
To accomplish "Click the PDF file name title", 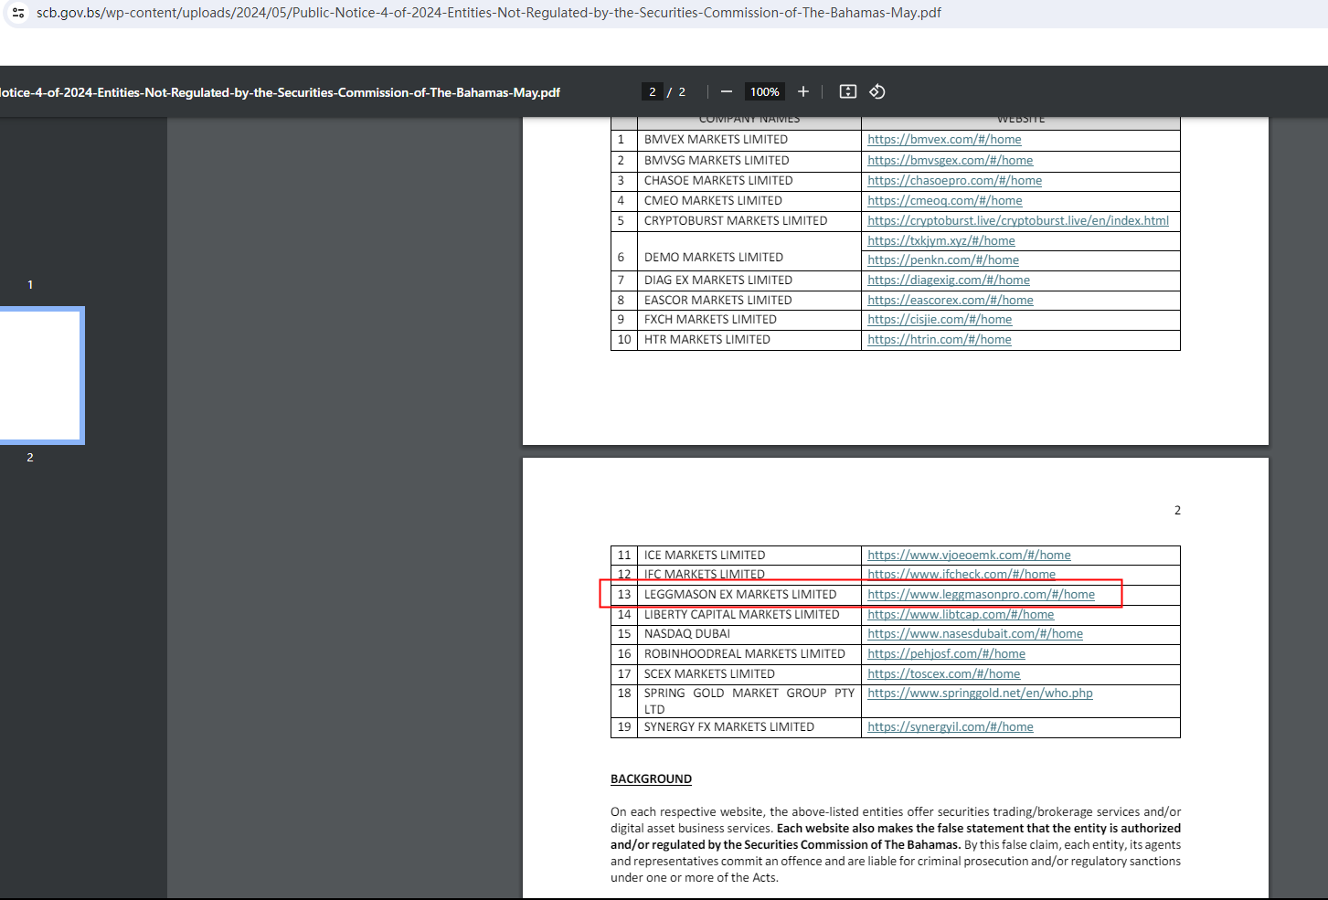I will pyautogui.click(x=280, y=92).
